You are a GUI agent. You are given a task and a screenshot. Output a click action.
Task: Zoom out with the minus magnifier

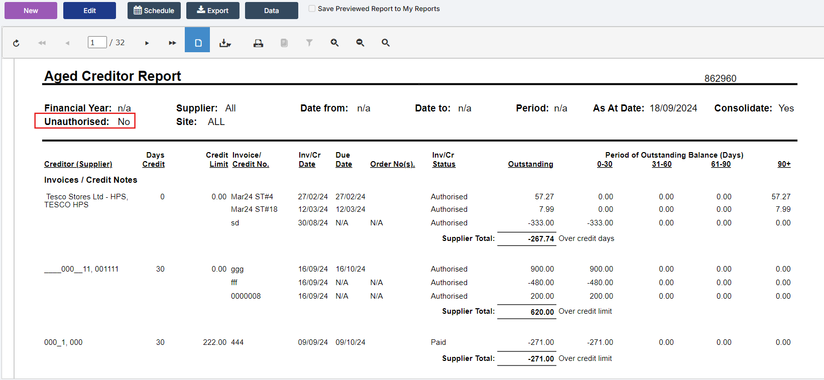pyautogui.click(x=360, y=43)
